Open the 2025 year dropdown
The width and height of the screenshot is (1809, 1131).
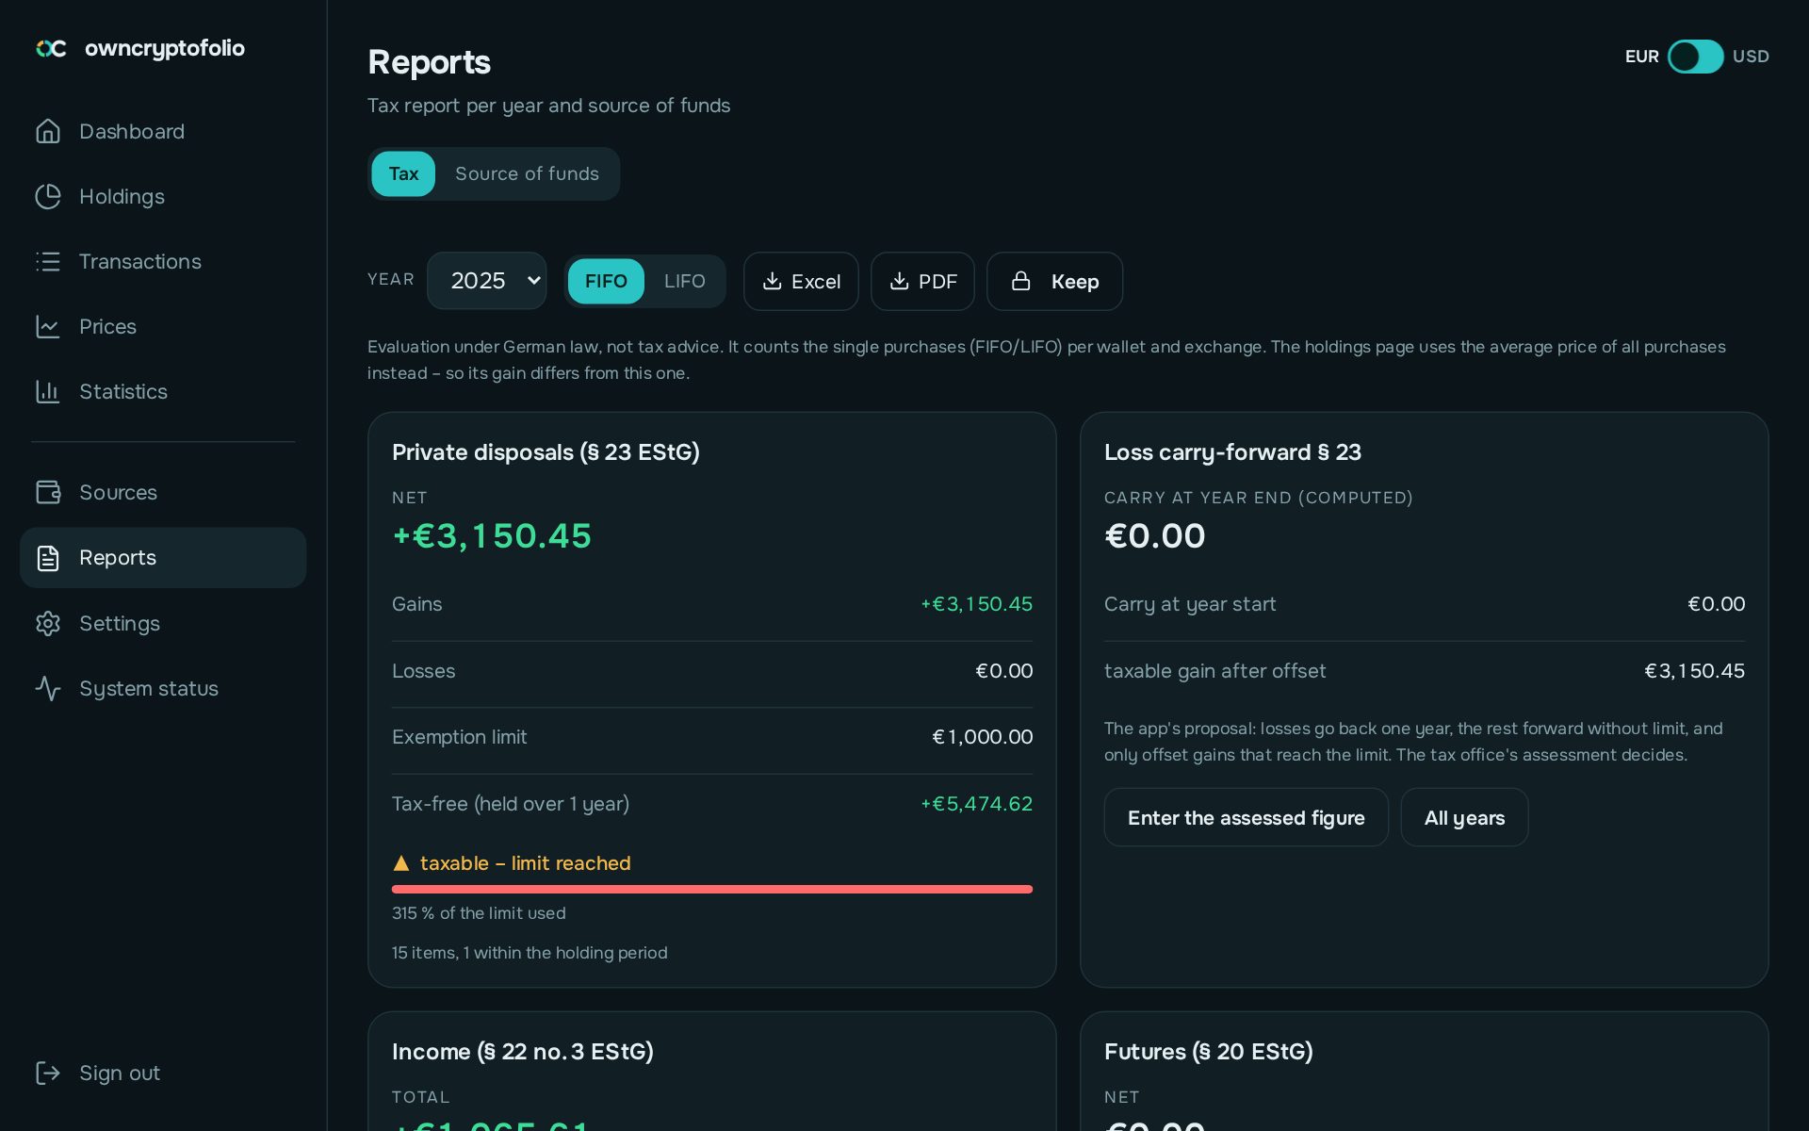coord(487,281)
